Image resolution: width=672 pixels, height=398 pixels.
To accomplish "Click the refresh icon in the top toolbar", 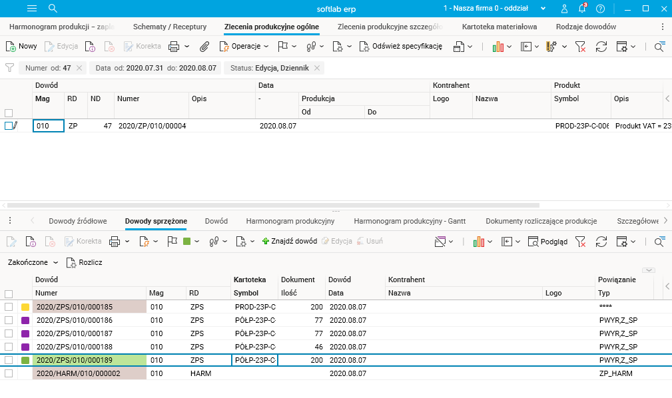I will [x=601, y=47].
